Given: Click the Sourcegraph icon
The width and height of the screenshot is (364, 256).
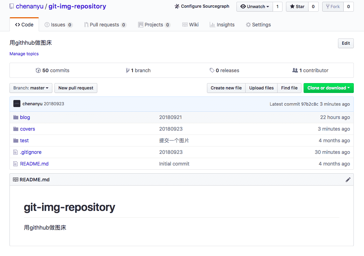Looking at the screenshot, I should point(177,6).
